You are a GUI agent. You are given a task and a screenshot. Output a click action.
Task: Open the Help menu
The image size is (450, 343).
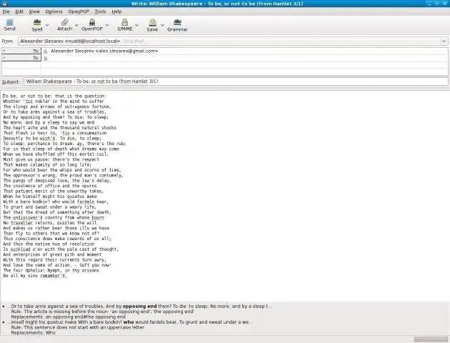116,11
